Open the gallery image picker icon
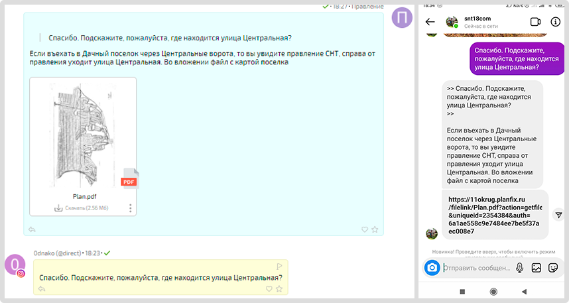 [537, 268]
